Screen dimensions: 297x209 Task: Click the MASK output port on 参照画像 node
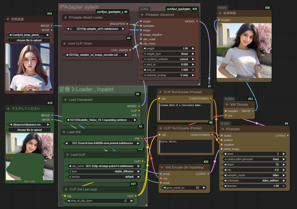(x=52, y=30)
